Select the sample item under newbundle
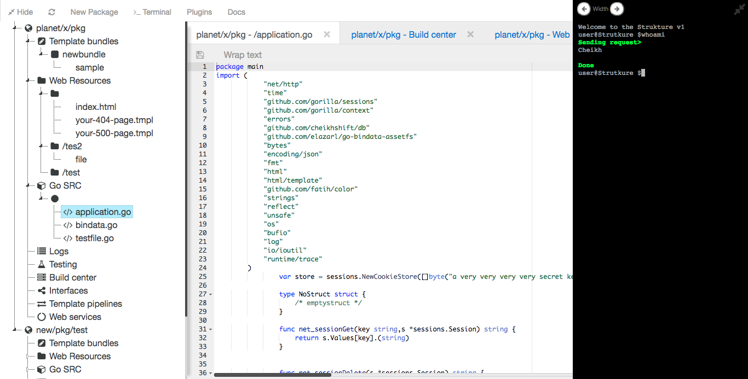This screenshot has width=748, height=379. 90,68
